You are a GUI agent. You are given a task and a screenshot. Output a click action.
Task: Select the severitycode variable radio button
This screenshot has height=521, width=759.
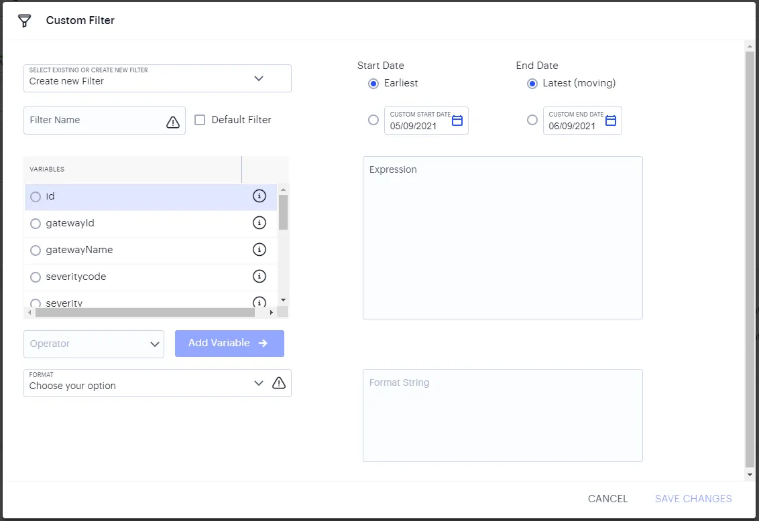point(36,277)
